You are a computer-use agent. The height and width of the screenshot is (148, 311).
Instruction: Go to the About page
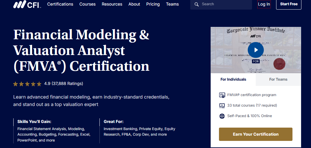[x=134, y=4]
